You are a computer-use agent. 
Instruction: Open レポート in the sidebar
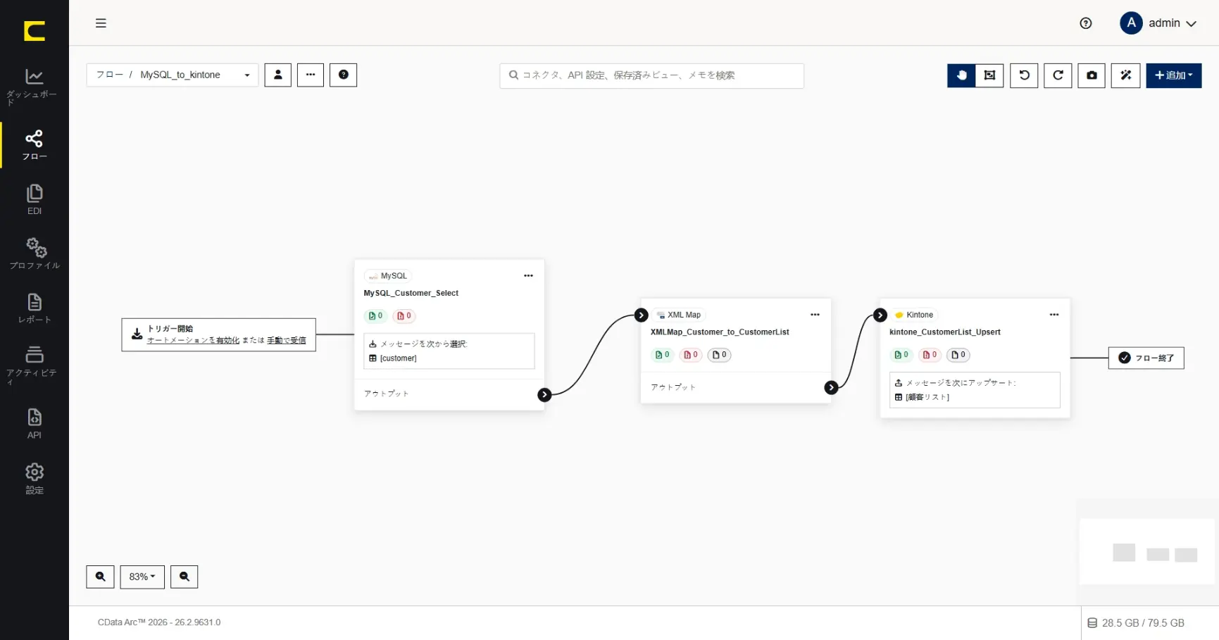click(x=35, y=308)
